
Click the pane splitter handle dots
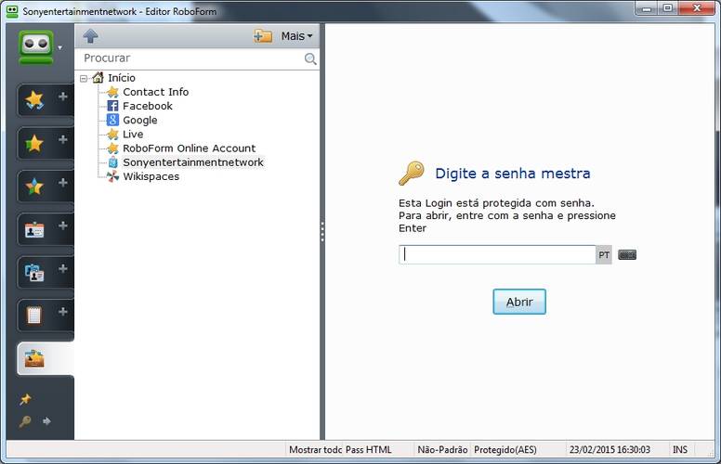[322, 232]
